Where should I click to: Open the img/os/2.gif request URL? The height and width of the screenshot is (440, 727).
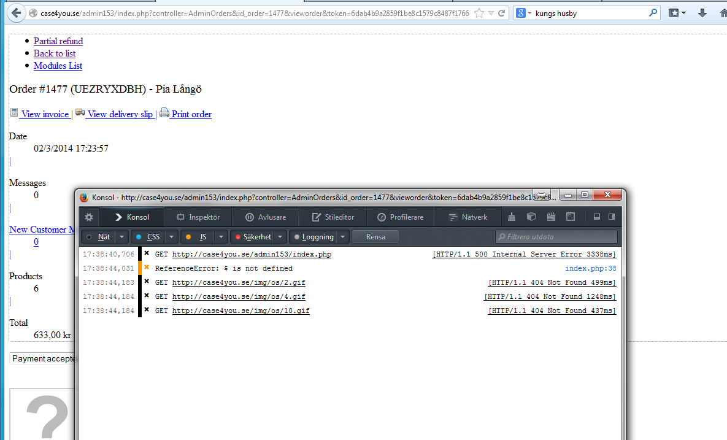coord(239,282)
